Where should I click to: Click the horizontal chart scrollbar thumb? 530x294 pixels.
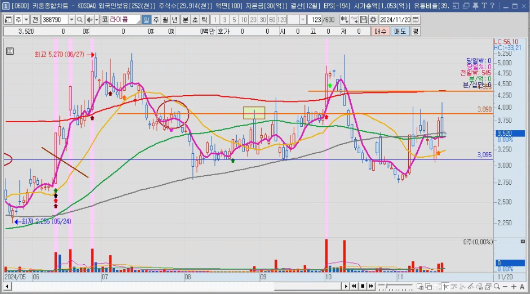pos(308,287)
